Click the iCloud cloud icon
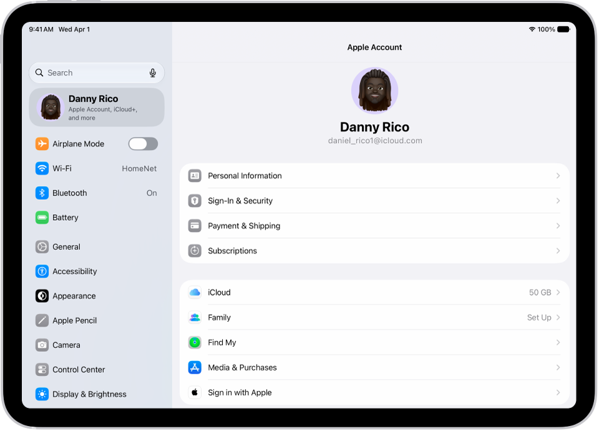This screenshot has height=431, width=599. [x=195, y=292]
